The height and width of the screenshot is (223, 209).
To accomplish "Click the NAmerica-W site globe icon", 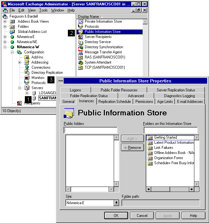I will [12, 47].
